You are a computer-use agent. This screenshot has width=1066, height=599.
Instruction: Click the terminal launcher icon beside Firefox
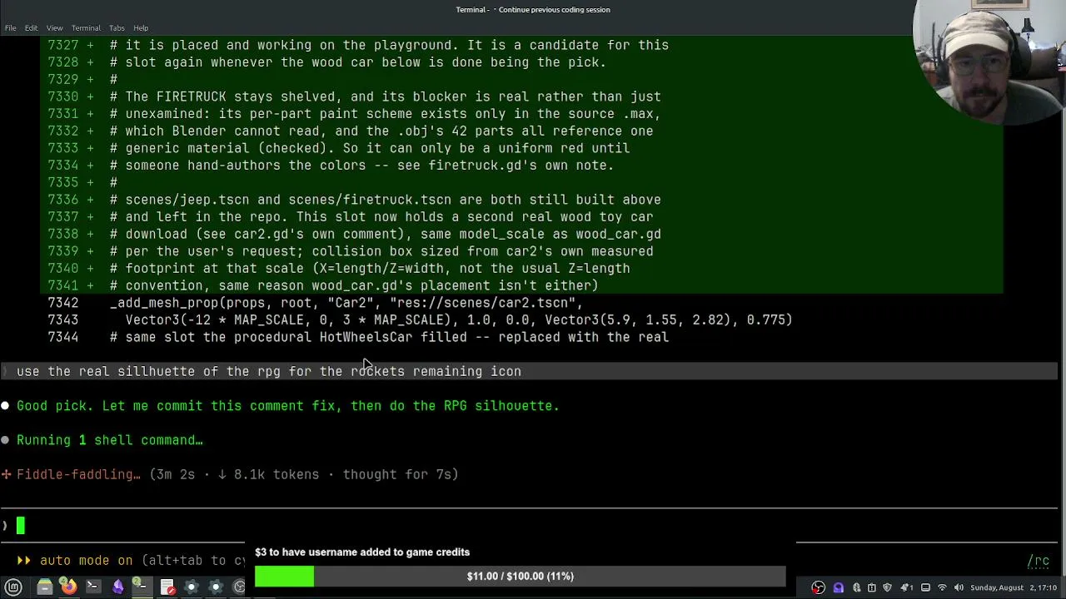(93, 587)
